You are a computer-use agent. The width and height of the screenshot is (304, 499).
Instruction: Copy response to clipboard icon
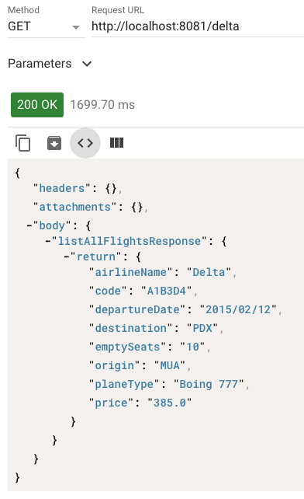(22, 143)
